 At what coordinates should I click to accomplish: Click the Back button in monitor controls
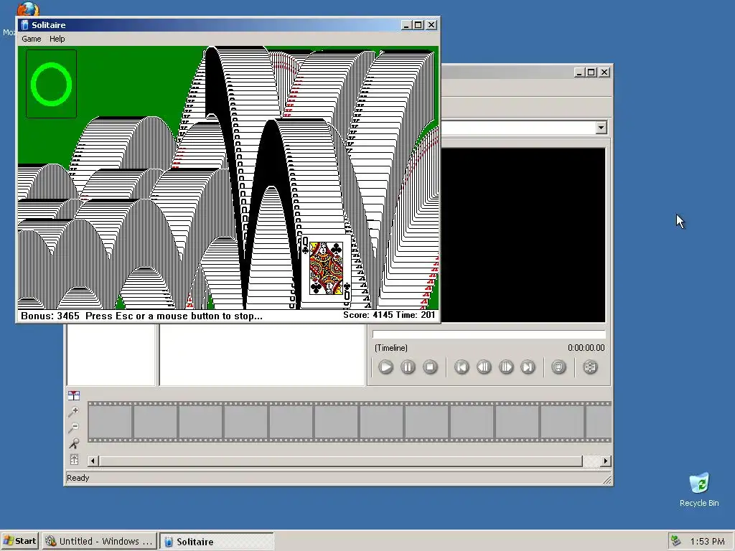pos(462,367)
